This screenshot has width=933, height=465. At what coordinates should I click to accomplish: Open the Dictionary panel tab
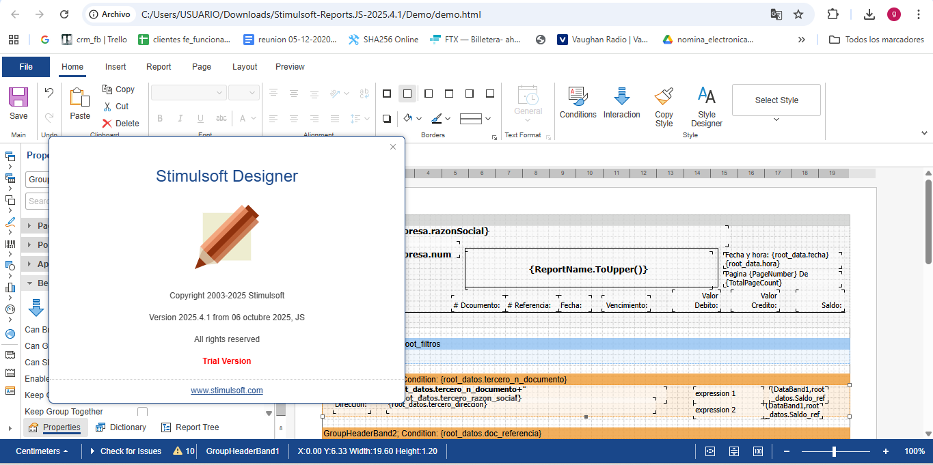(121, 427)
